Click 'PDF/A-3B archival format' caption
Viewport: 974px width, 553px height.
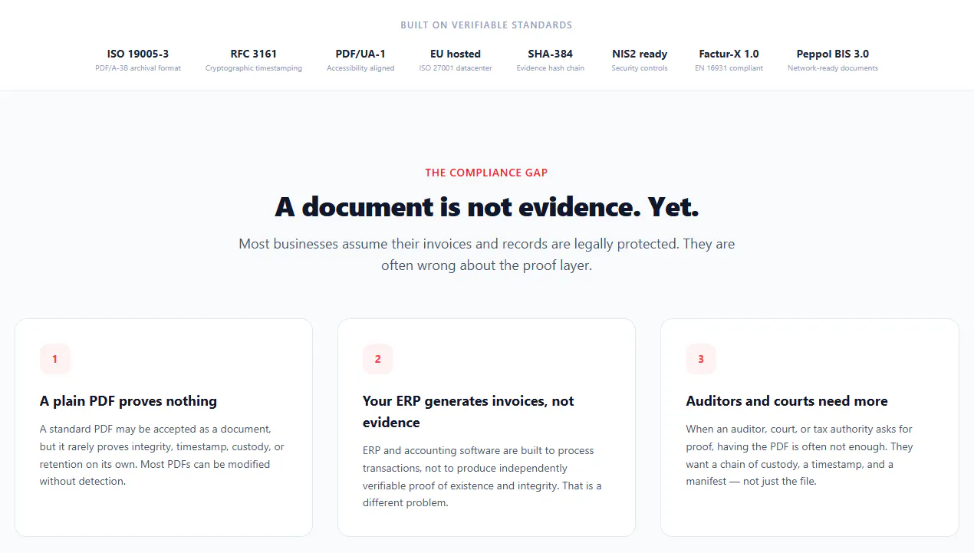coord(138,68)
